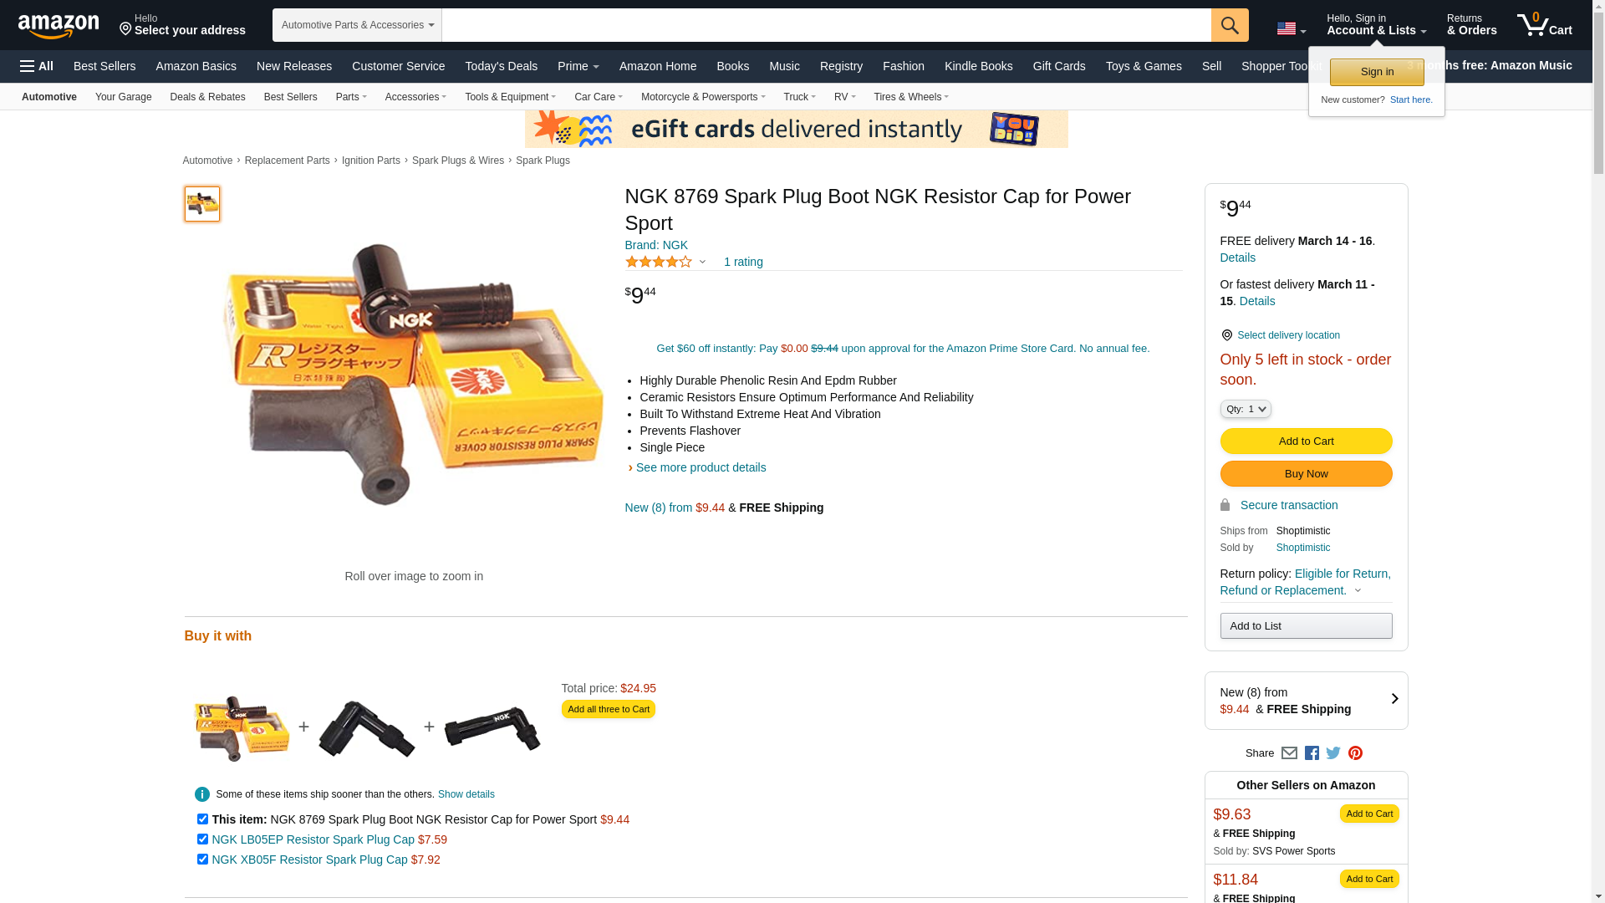Click the search magnifier icon
This screenshot has height=903, width=1605.
click(x=1230, y=25)
